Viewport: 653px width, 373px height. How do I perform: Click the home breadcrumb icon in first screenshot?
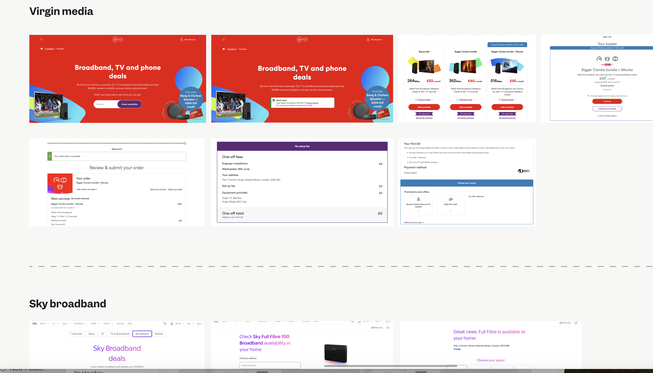tap(42, 49)
